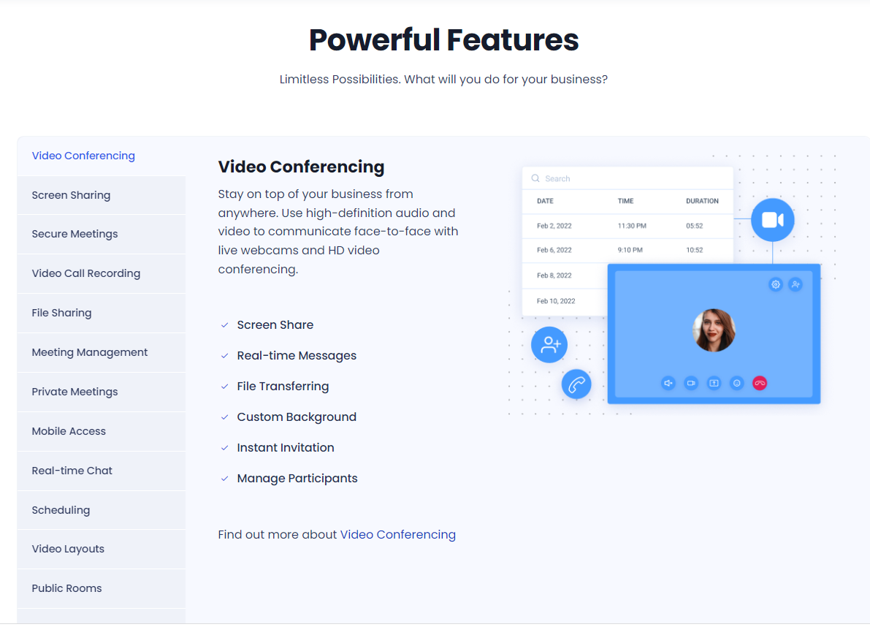Screen dimensions: 870x627
Task: Click the TIME column header
Action: [x=625, y=201]
